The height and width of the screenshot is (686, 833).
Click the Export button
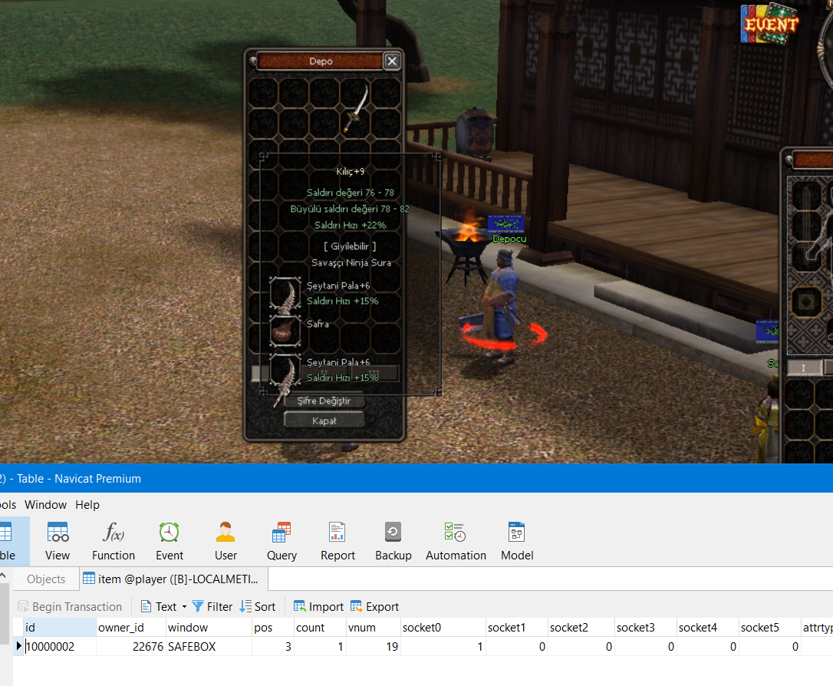[374, 607]
